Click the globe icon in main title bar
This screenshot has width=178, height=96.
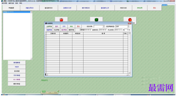[x=2, y=1]
